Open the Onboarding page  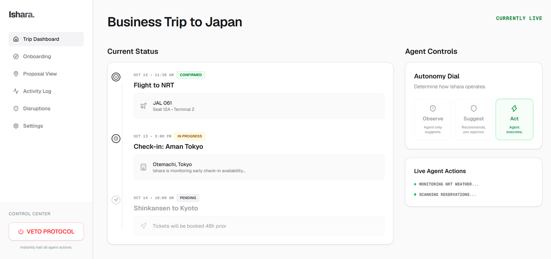coord(46,57)
